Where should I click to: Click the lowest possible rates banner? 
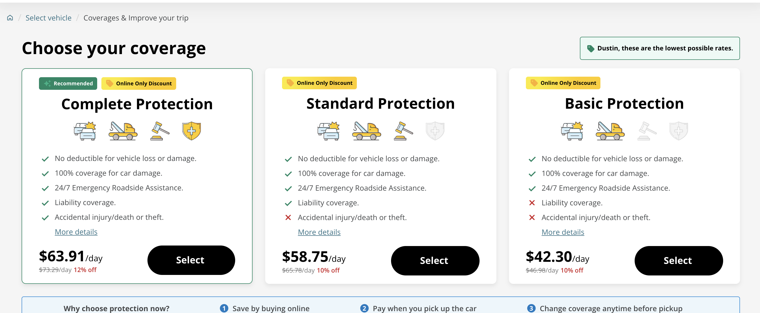(660, 48)
